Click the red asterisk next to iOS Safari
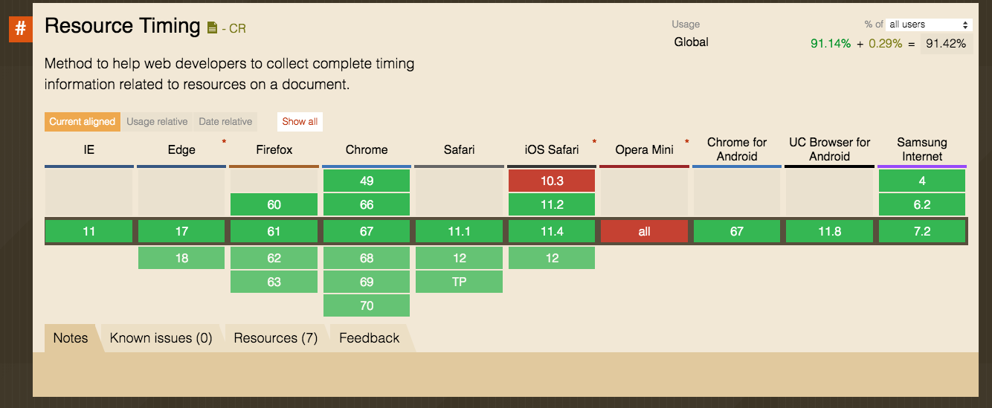The height and width of the screenshot is (408, 992). click(x=594, y=141)
